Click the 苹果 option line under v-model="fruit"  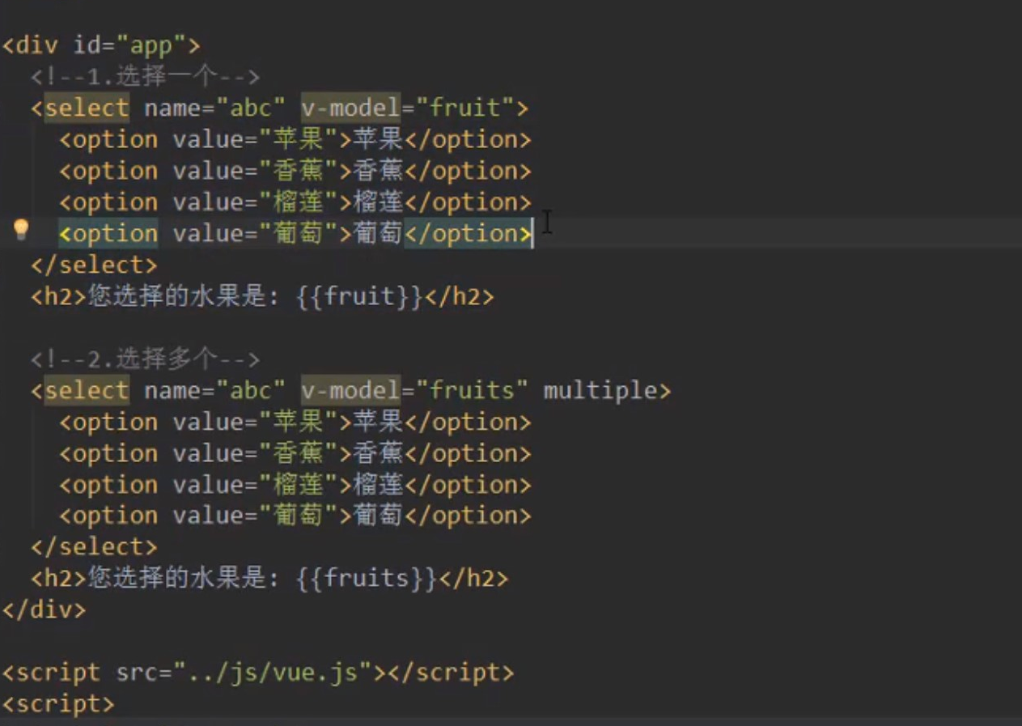coord(295,140)
